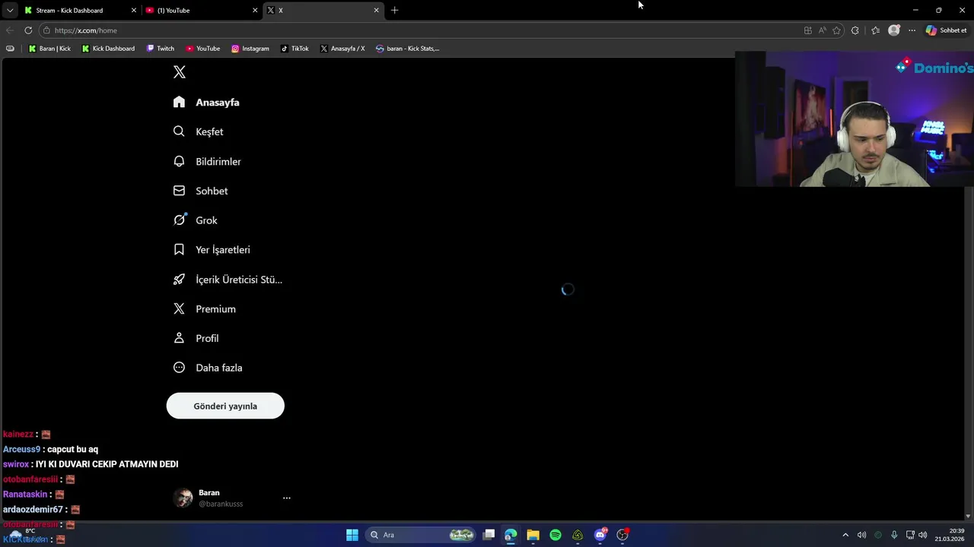The height and width of the screenshot is (547, 974).
Task: Open Edge from taskbar
Action: (511, 535)
